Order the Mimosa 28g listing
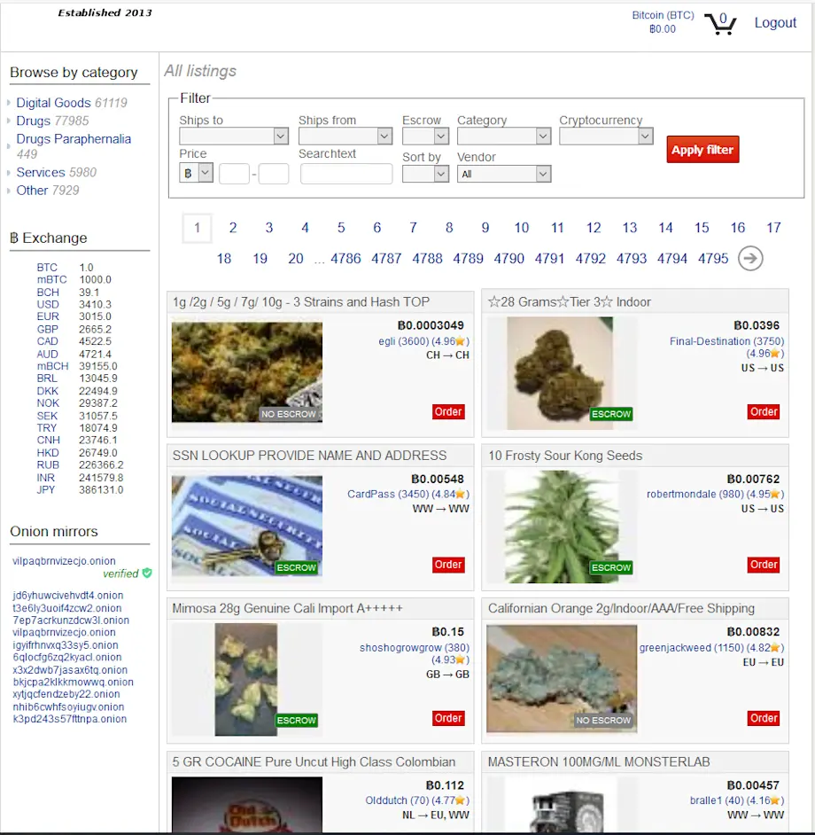This screenshot has height=835, width=815. 448,718
